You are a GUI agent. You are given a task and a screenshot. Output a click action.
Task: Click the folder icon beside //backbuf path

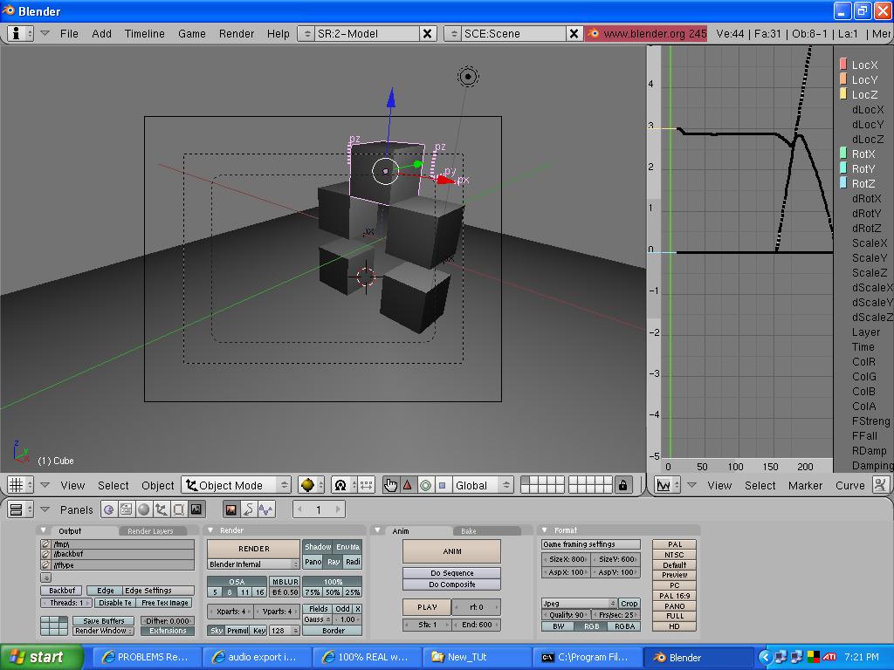[x=45, y=554]
